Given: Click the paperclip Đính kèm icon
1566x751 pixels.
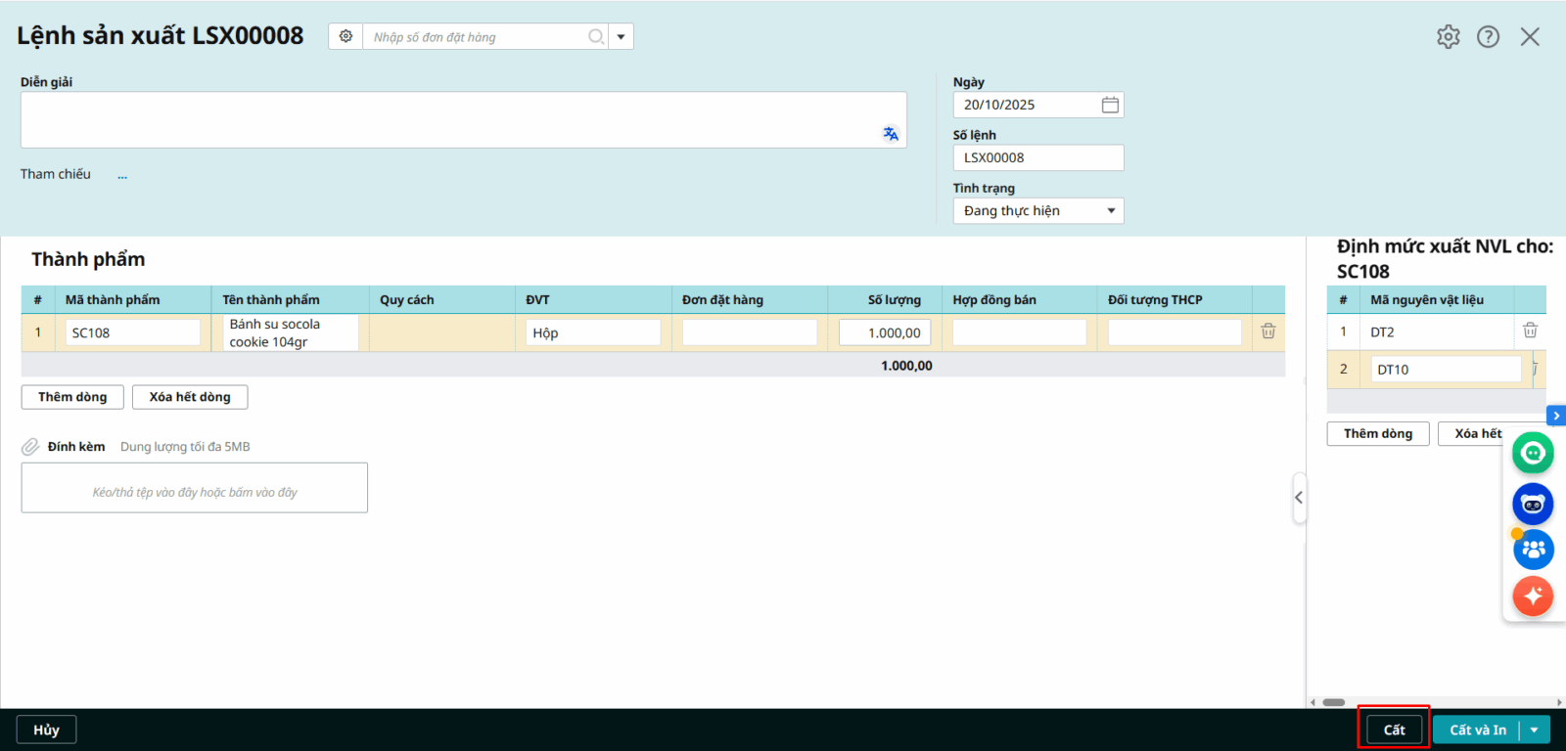Looking at the screenshot, I should click(x=30, y=447).
